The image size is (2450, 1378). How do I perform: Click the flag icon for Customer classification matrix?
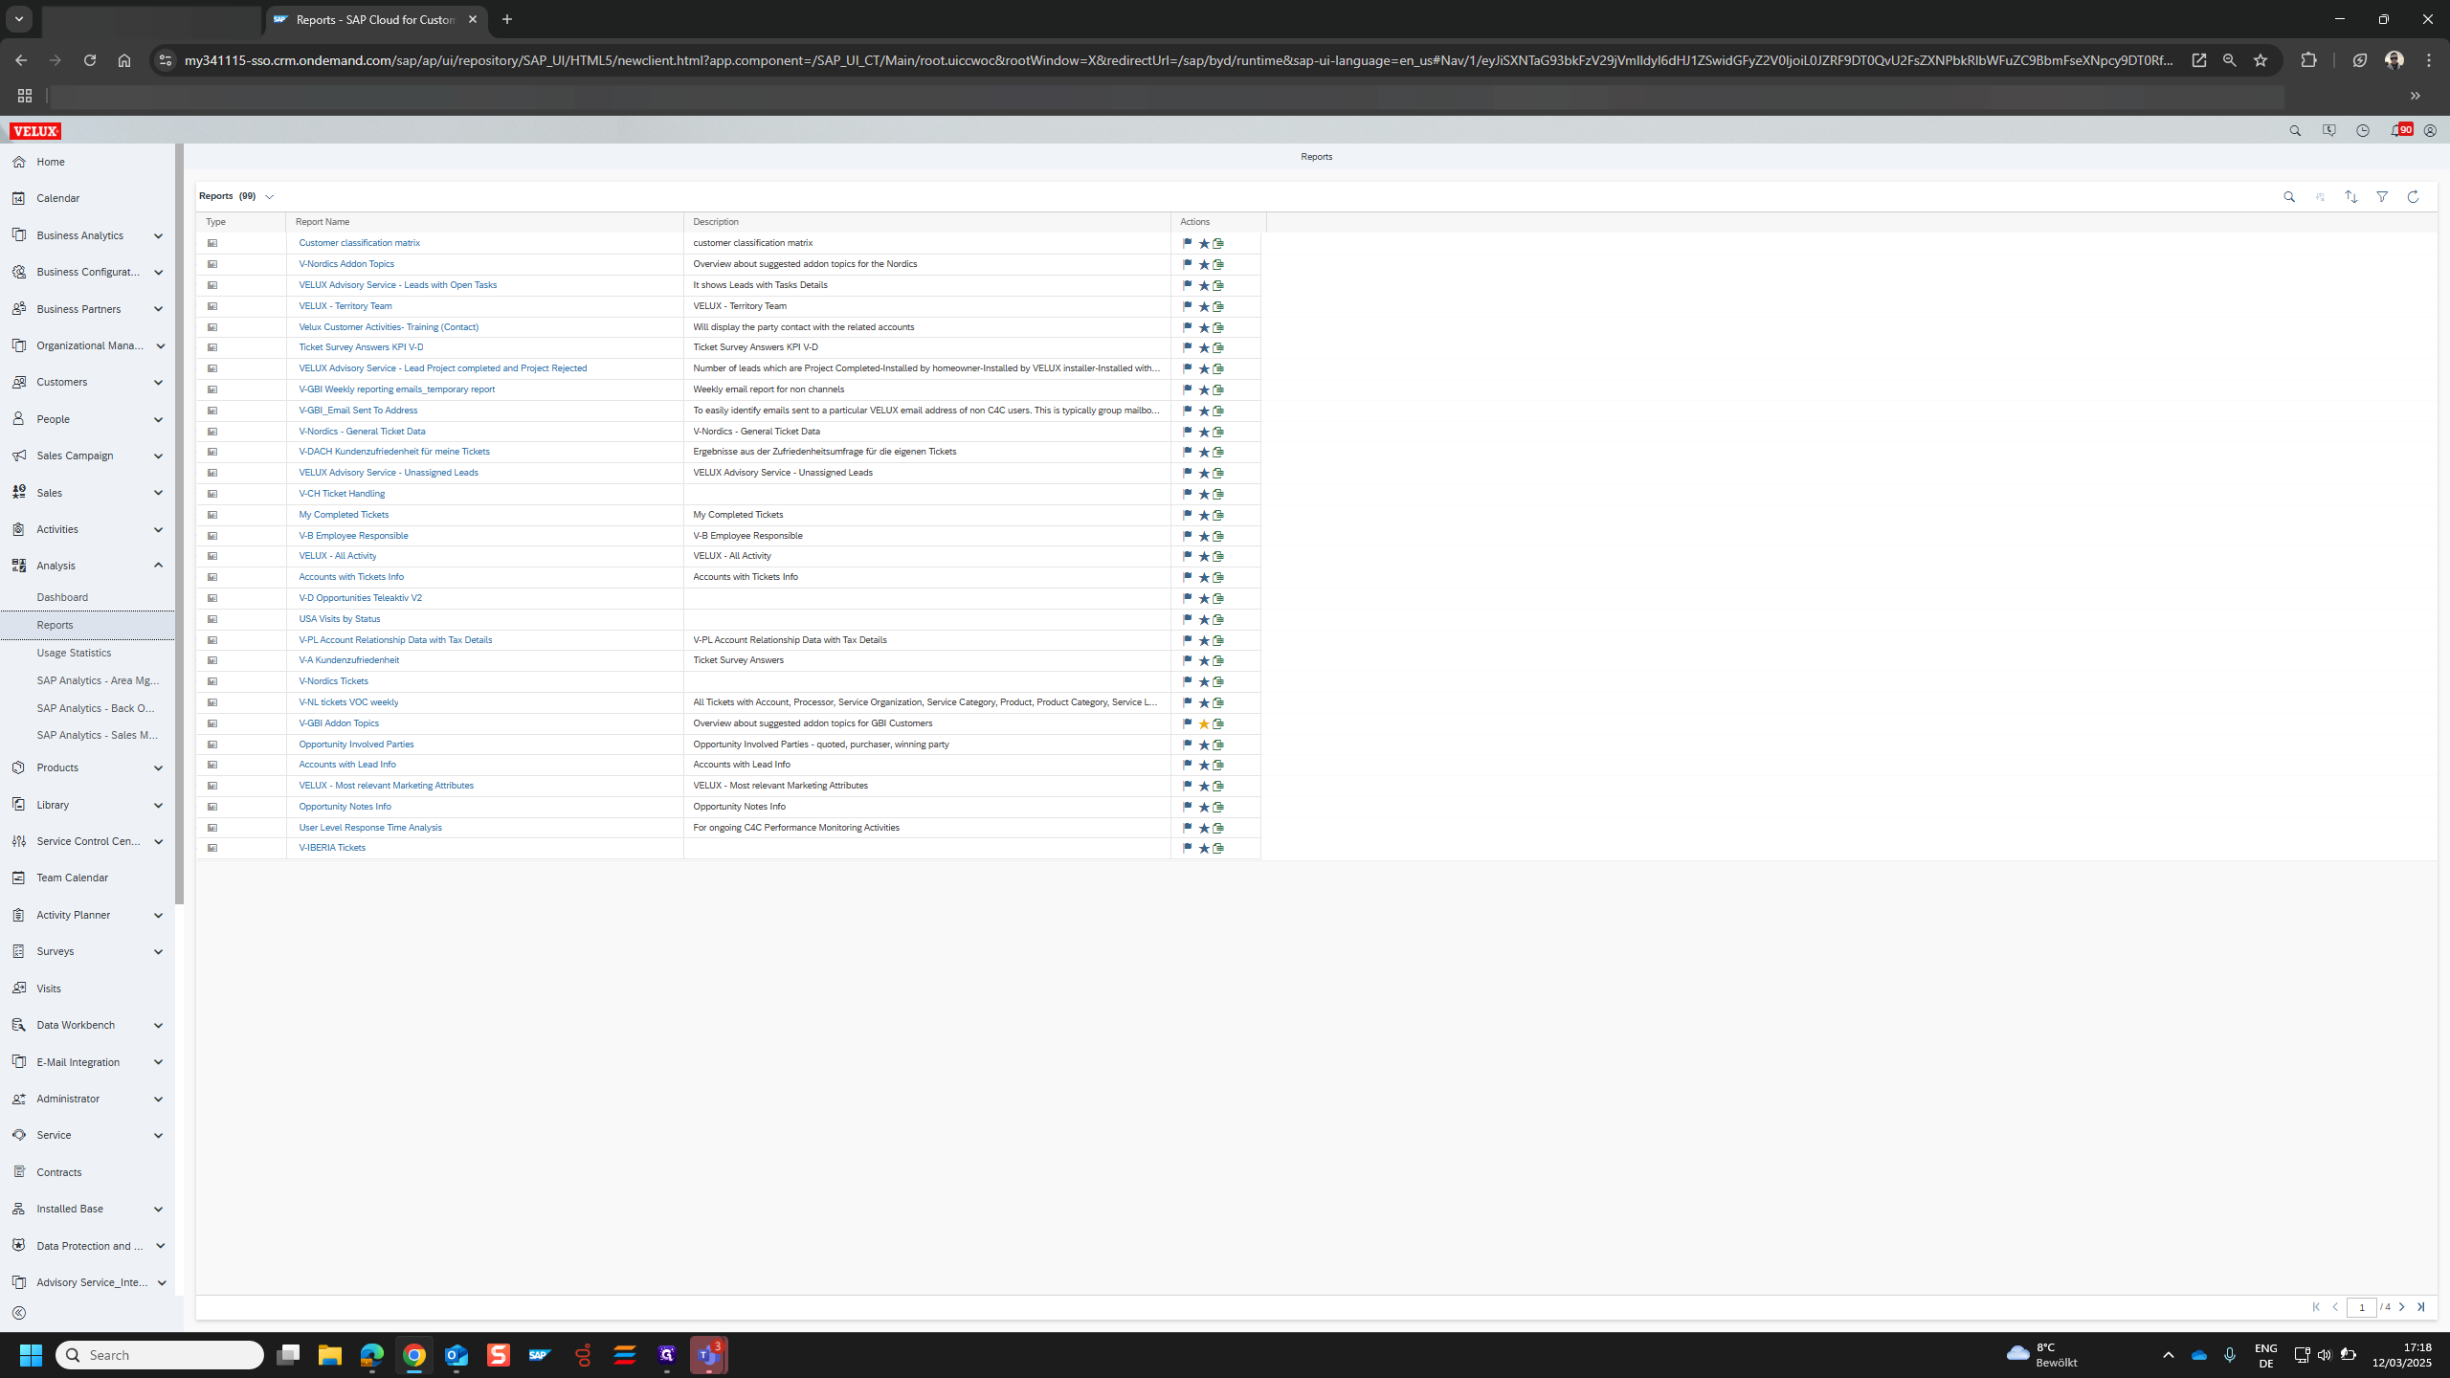(x=1188, y=243)
